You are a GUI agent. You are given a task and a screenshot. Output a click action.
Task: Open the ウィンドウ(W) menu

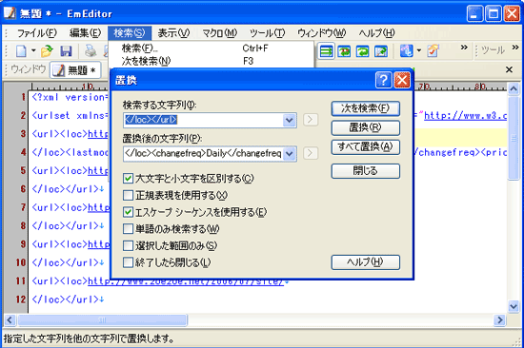321,33
